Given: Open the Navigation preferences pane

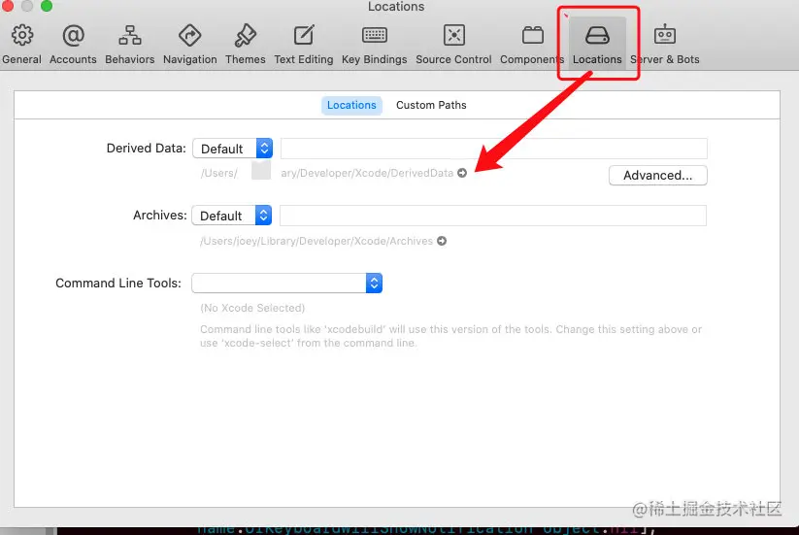Looking at the screenshot, I should click(x=189, y=45).
